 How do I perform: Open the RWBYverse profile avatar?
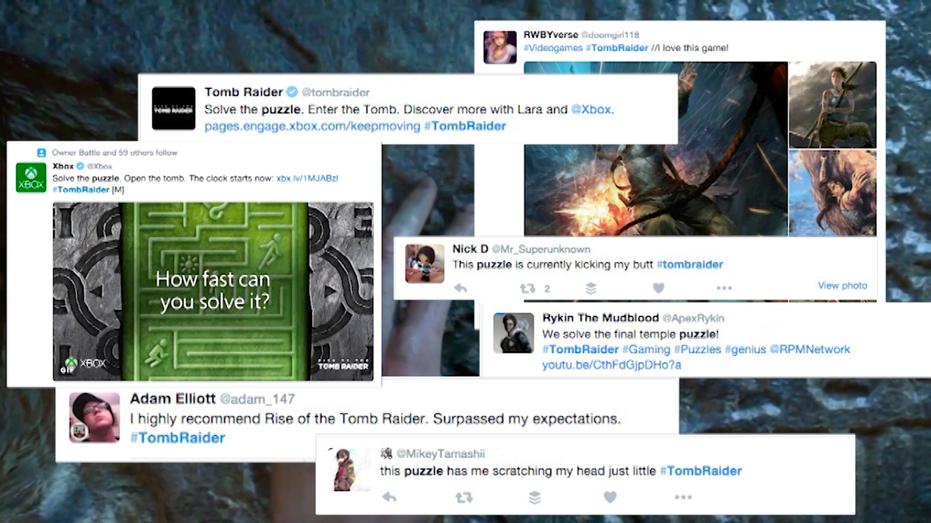coord(500,47)
